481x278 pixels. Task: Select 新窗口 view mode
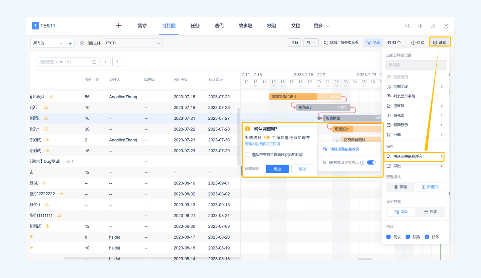pos(429,187)
